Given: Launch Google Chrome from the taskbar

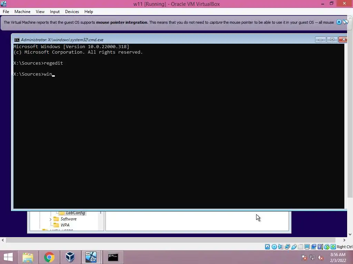Looking at the screenshot, I should (49, 257).
